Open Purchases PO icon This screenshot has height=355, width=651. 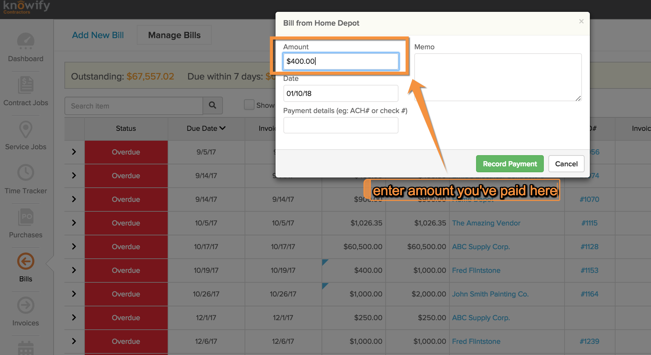click(x=26, y=217)
